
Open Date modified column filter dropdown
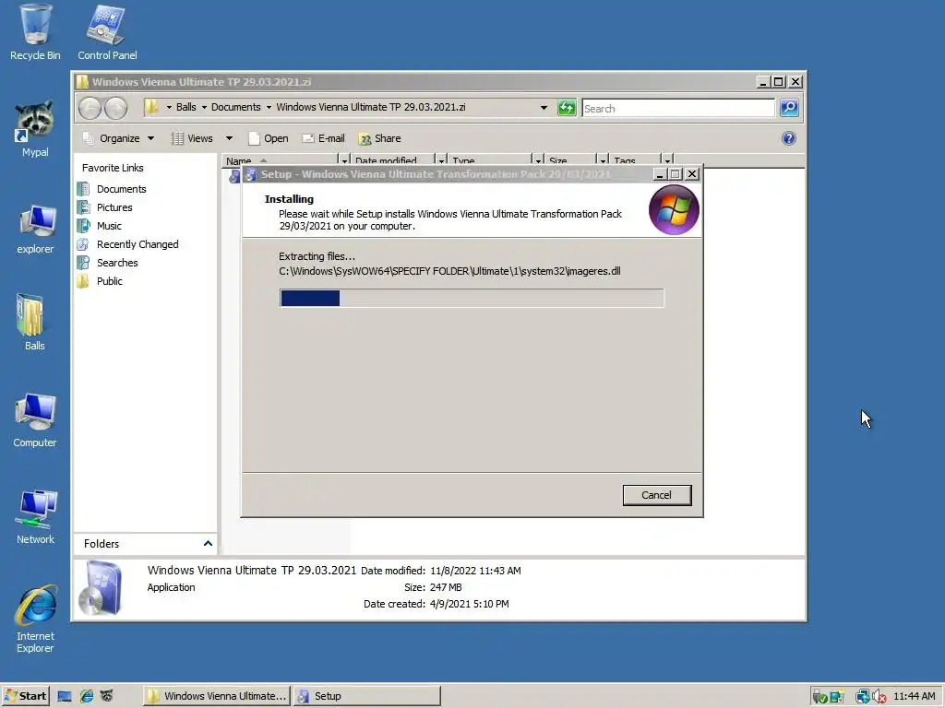coord(441,160)
